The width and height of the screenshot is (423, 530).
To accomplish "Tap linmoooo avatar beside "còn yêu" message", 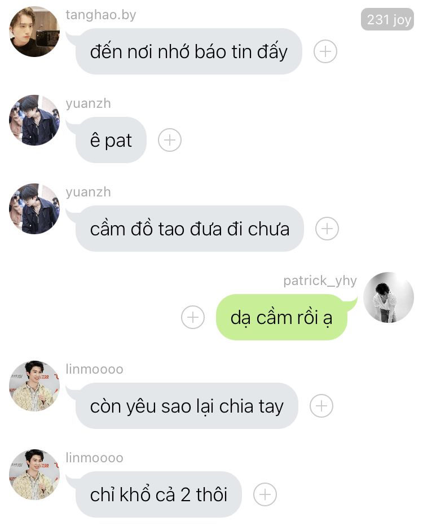I will [x=34, y=386].
